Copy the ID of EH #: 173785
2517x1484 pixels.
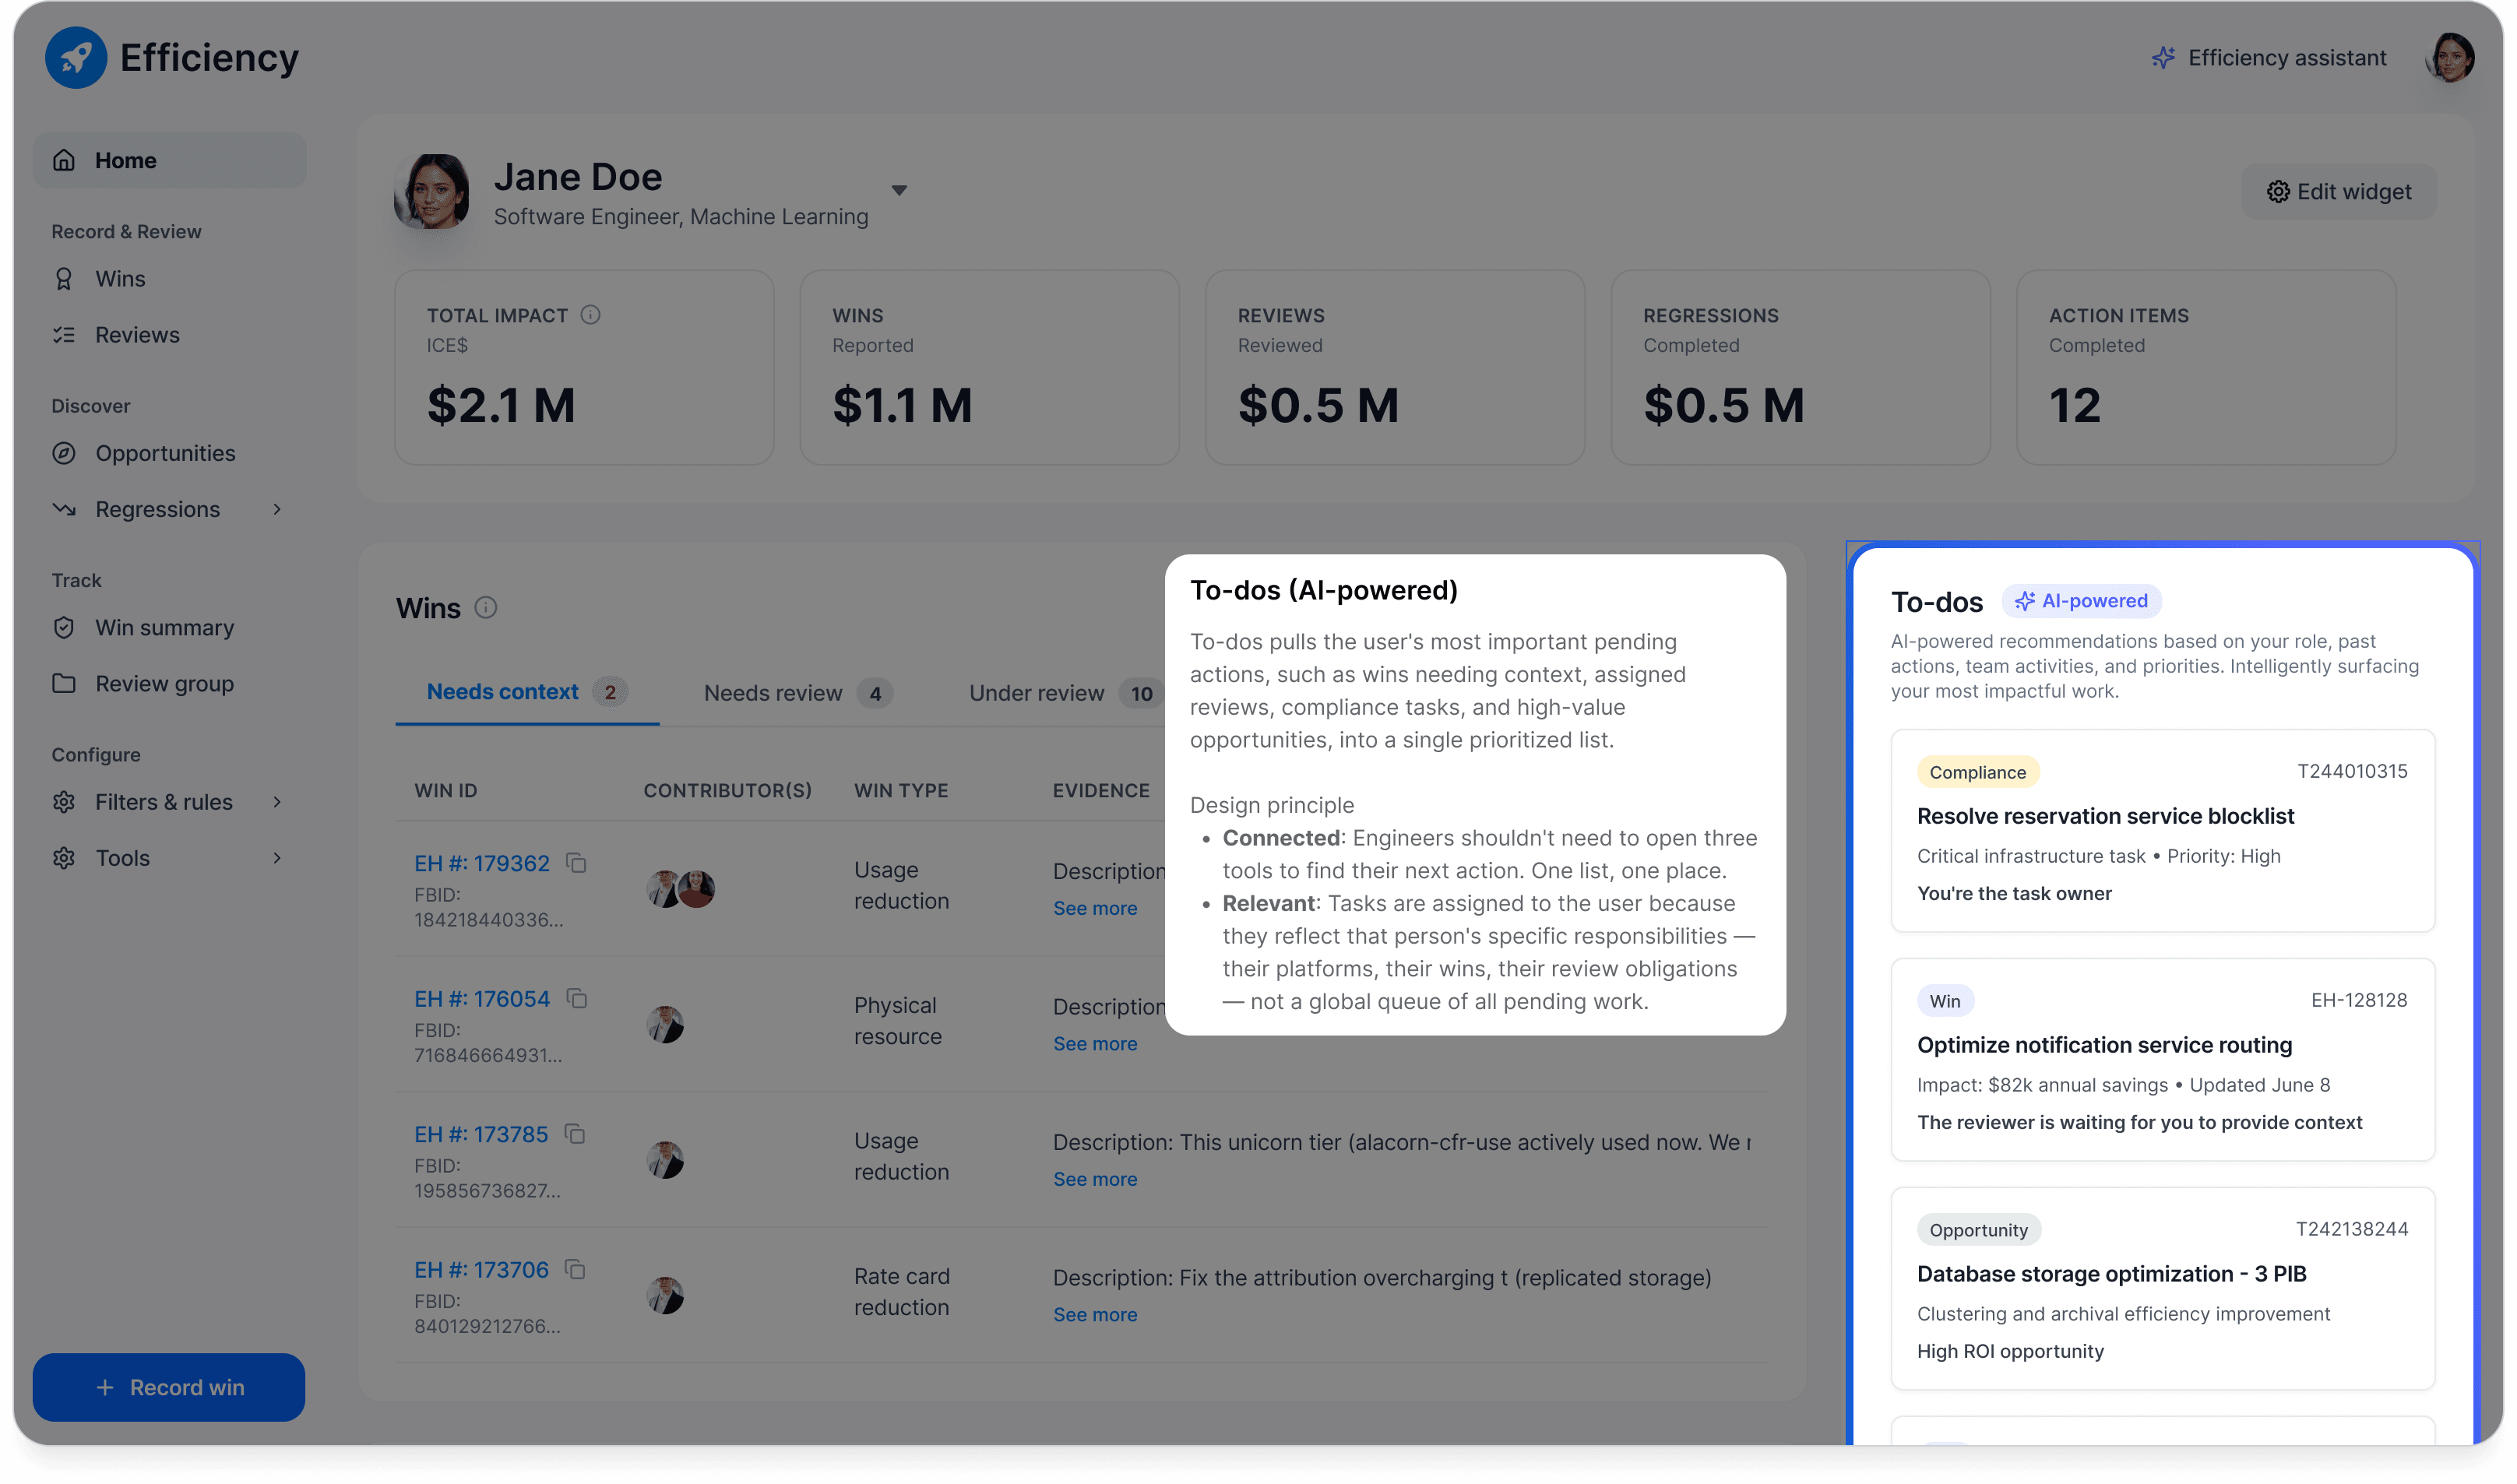click(x=575, y=1133)
